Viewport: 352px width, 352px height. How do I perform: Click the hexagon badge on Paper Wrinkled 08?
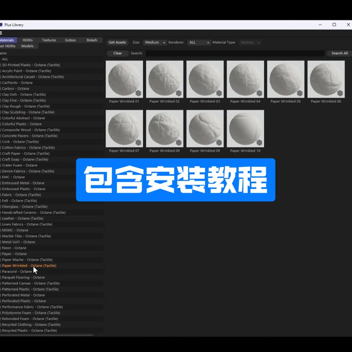(x=179, y=143)
